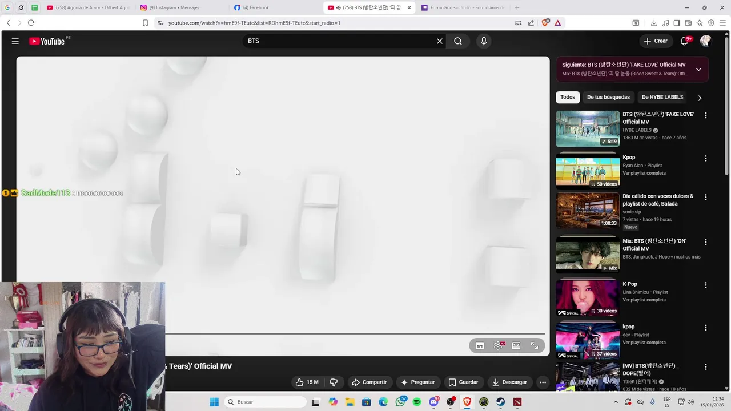This screenshot has height=411, width=731.
Task: Open the HYBE LABELS channel link
Action: [637, 130]
